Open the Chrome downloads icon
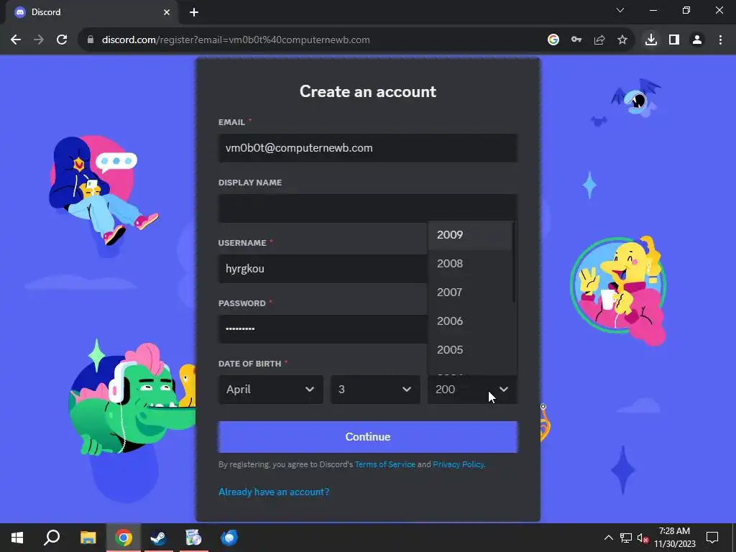 pos(651,40)
